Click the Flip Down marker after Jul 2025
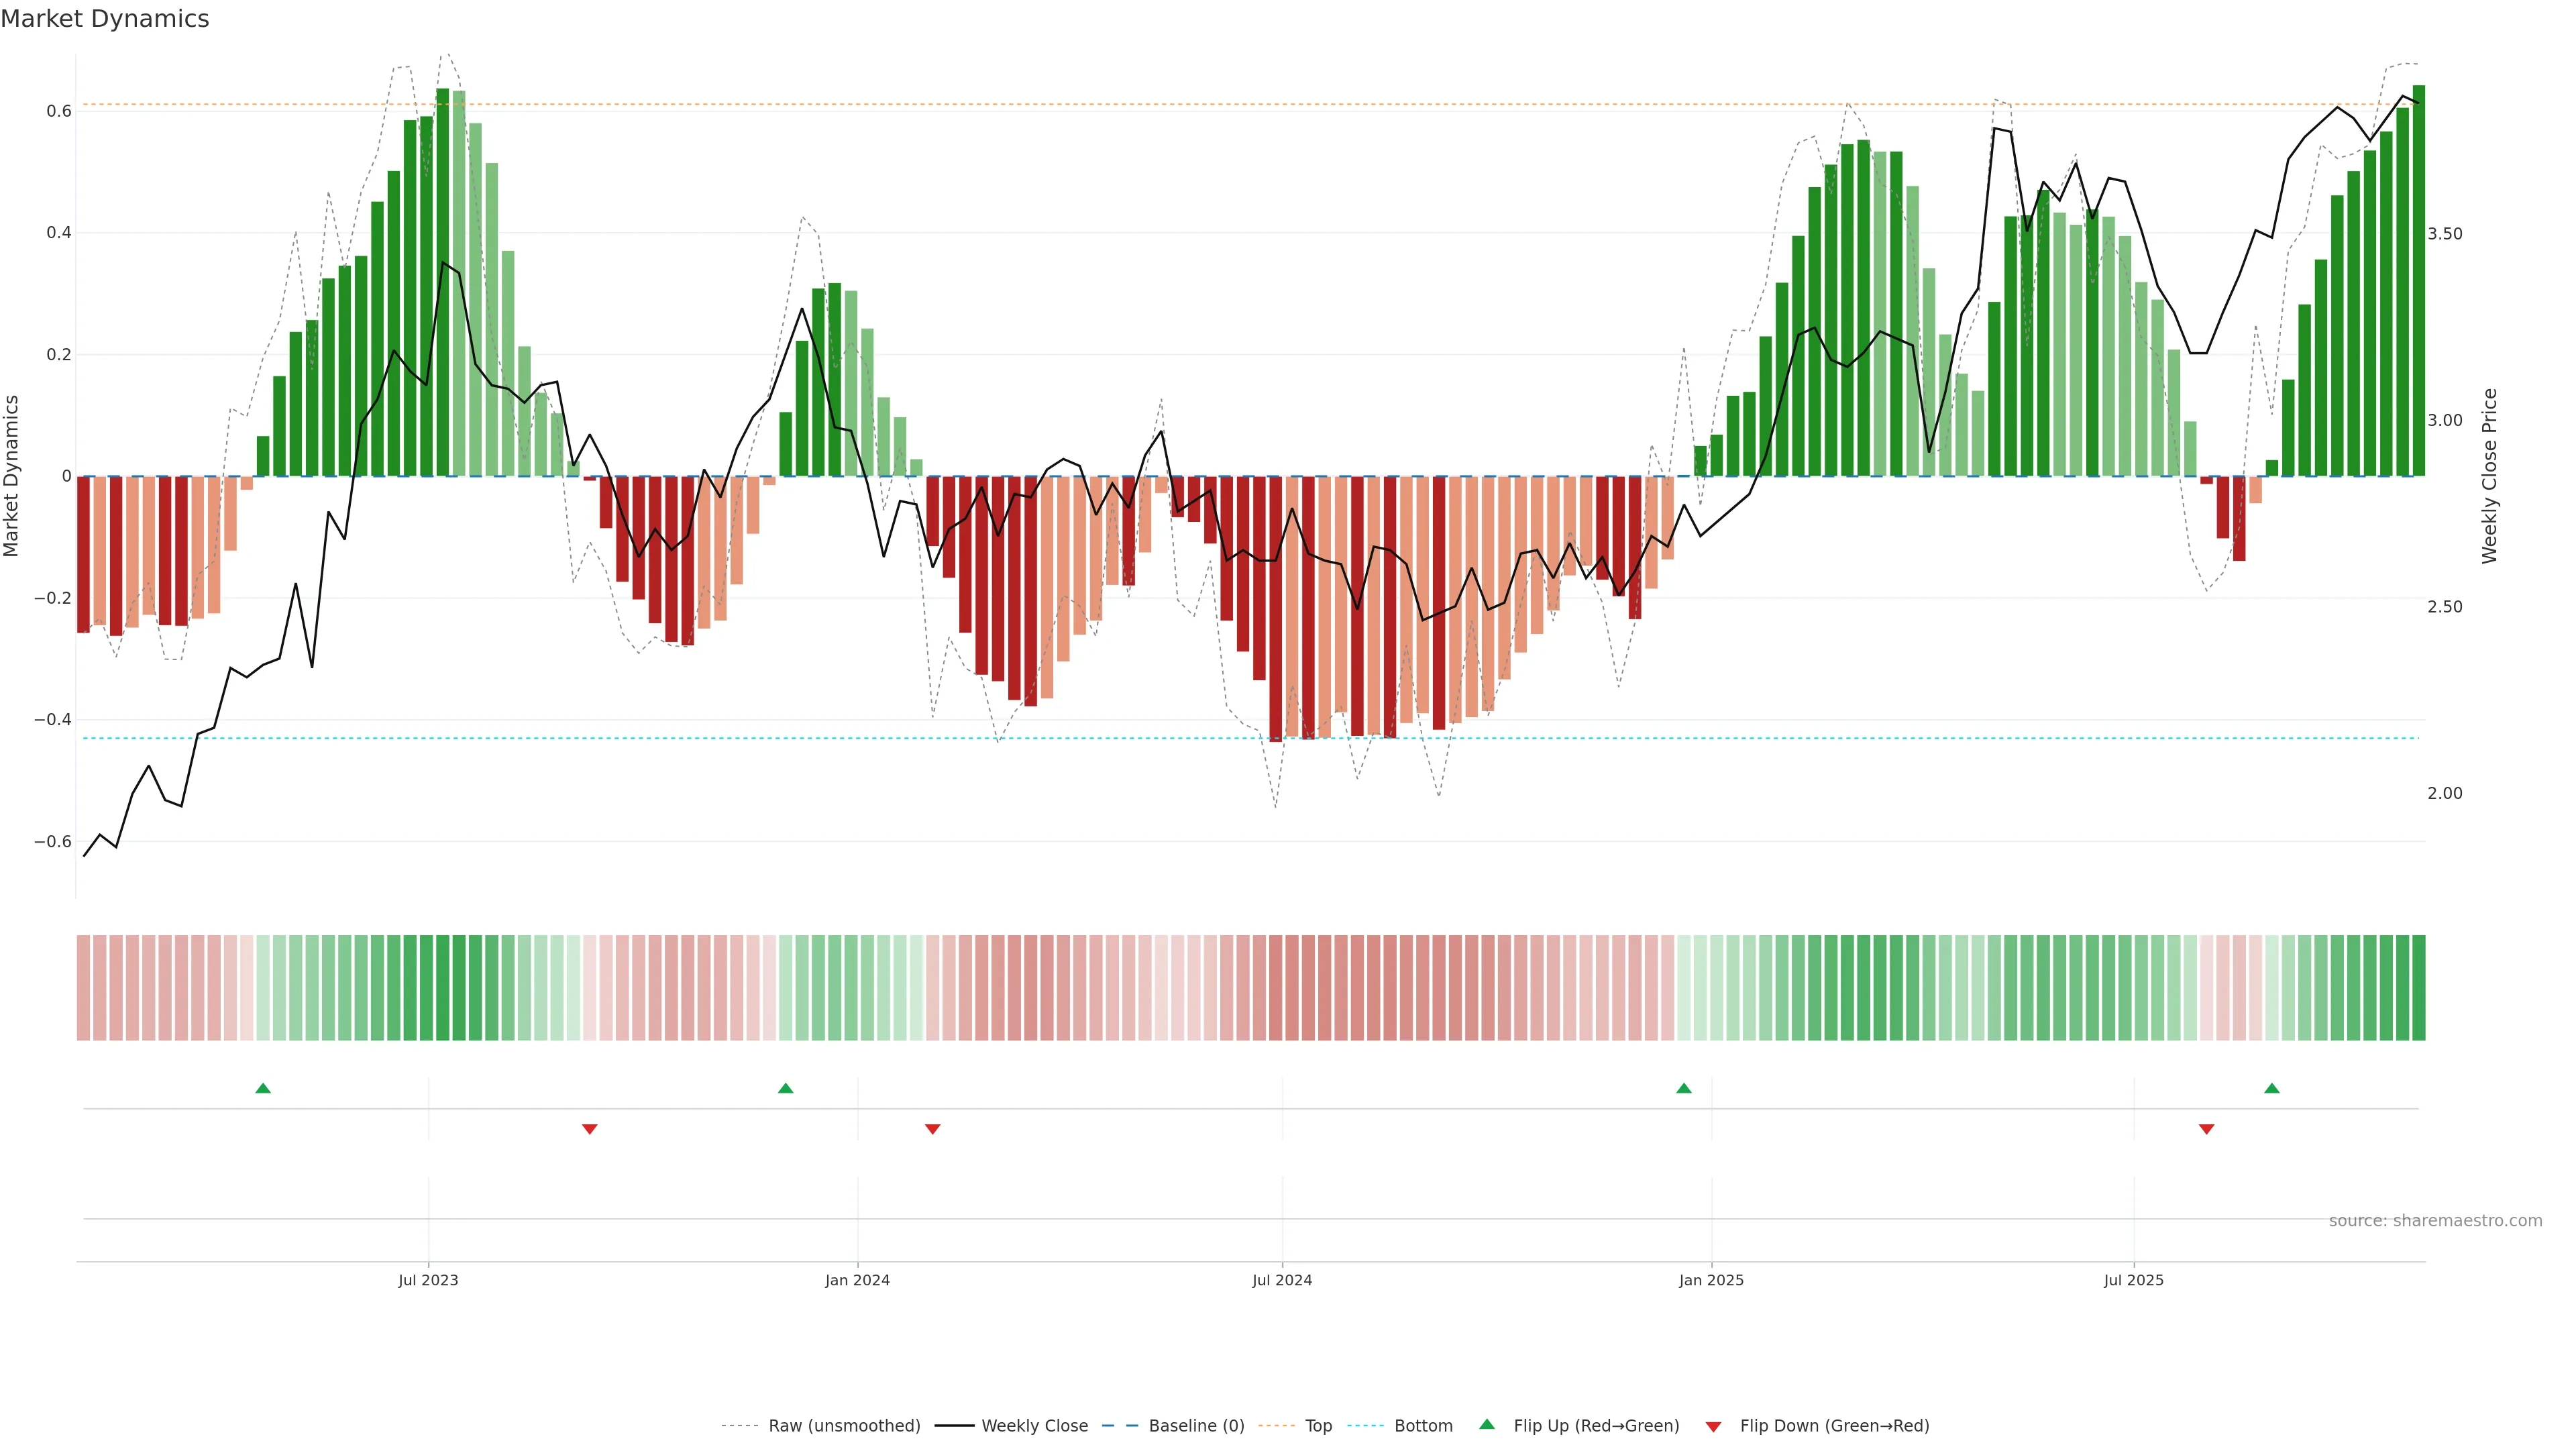The height and width of the screenshot is (1449, 2576). click(x=2207, y=1129)
